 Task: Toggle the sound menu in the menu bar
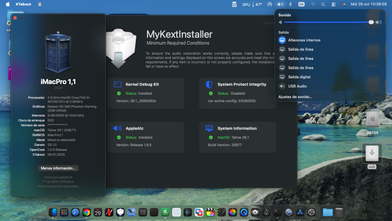tap(280, 4)
